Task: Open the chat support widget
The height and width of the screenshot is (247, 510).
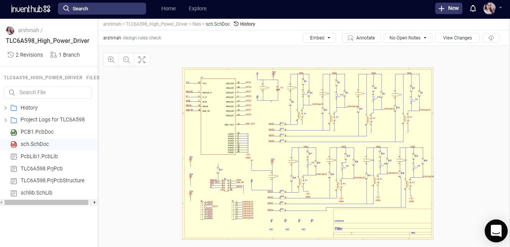Action: (496, 231)
